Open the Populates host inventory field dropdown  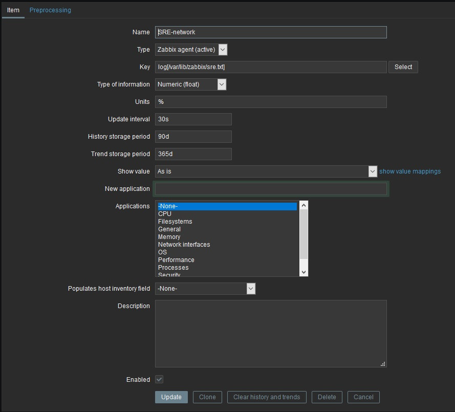click(205, 289)
